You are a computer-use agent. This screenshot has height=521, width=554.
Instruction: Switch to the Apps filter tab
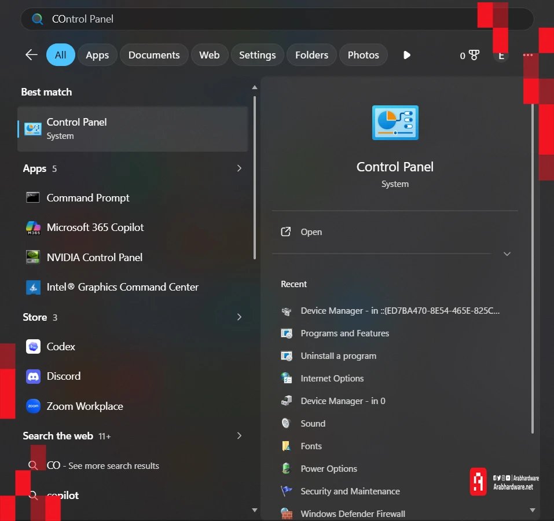97,55
